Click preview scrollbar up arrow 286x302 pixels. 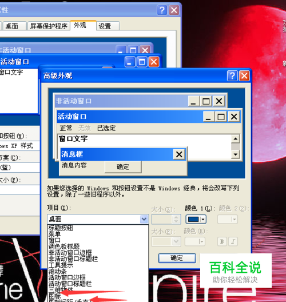(x=236, y=138)
